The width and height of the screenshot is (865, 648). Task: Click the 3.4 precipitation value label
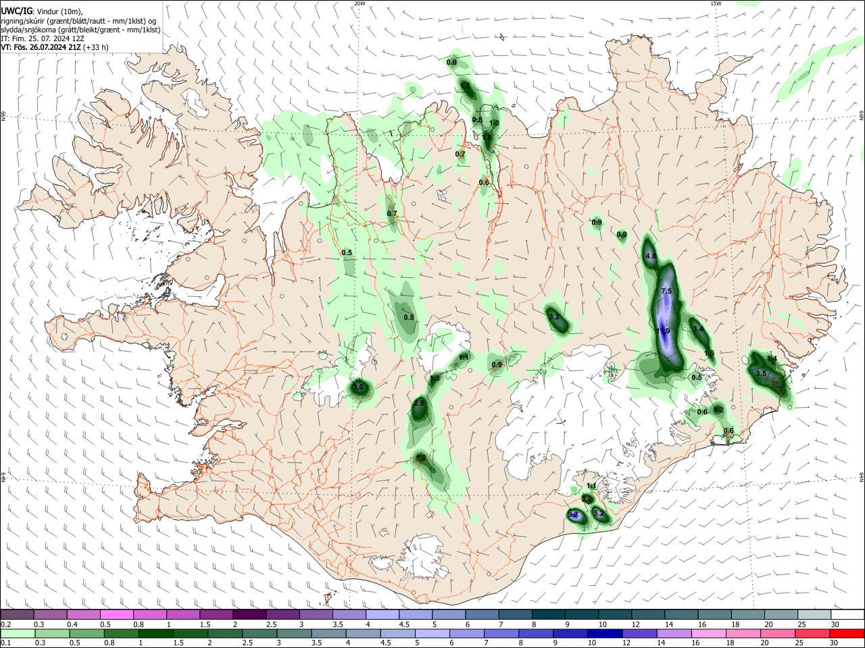pyautogui.click(x=698, y=329)
